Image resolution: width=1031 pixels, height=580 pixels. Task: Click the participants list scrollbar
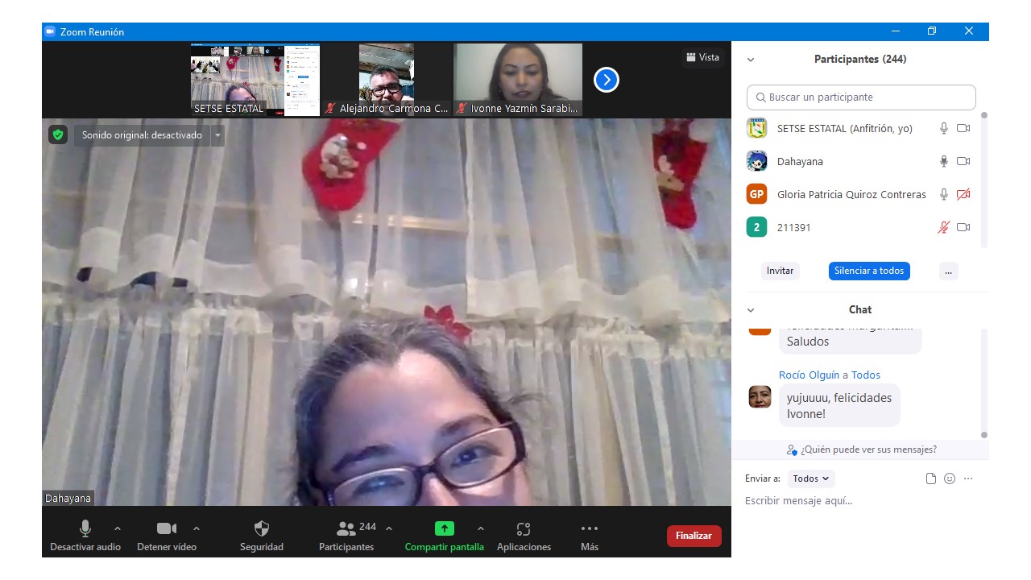(x=983, y=179)
